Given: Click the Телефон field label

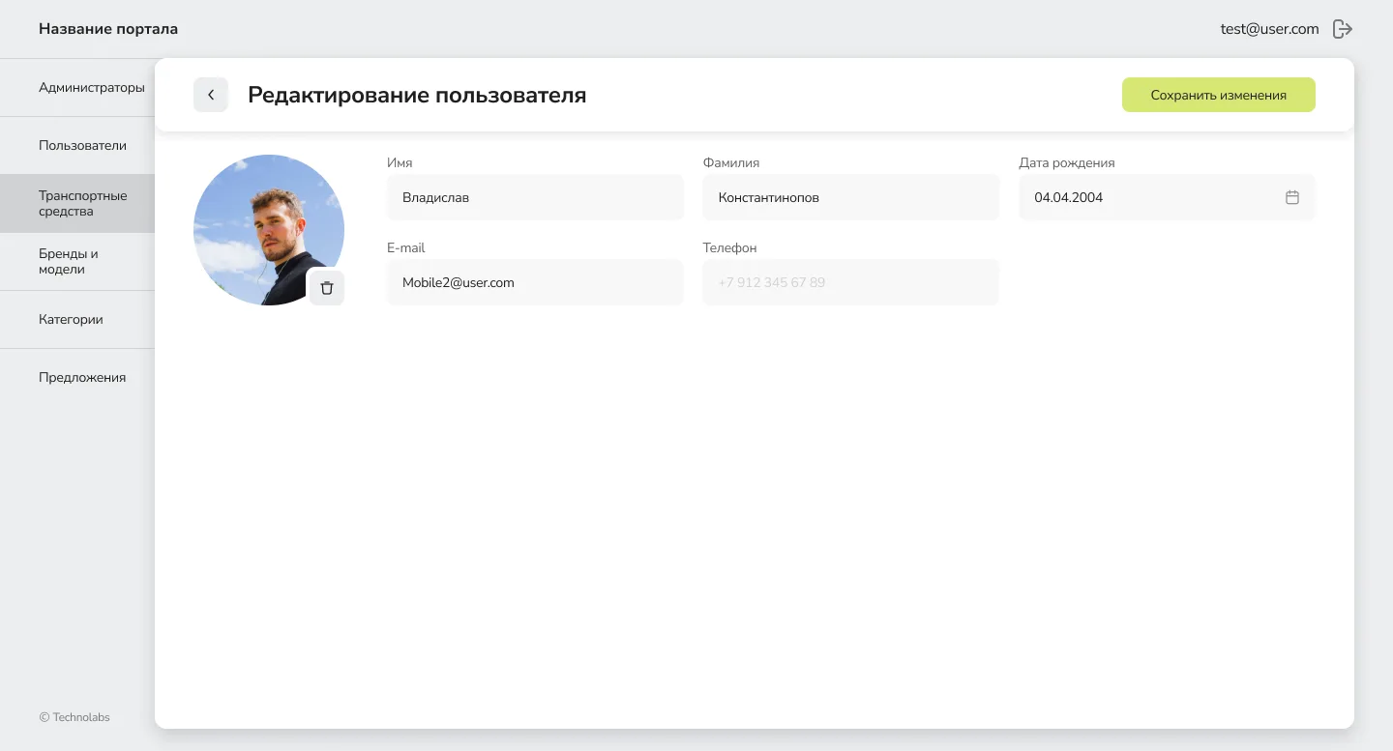Looking at the screenshot, I should pos(730,247).
